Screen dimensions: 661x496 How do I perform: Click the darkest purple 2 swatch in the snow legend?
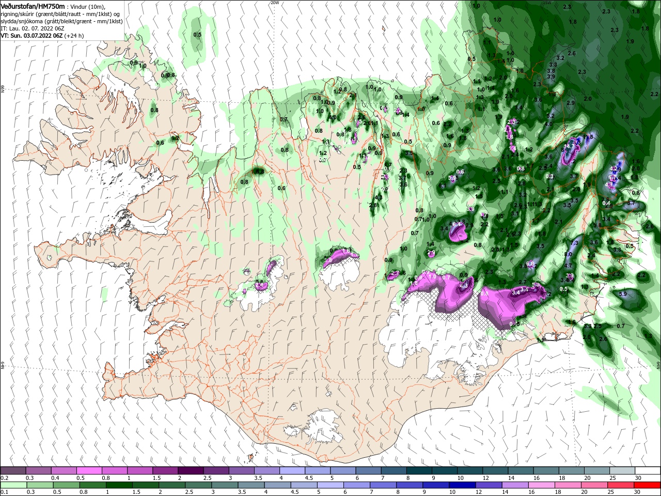click(x=191, y=471)
